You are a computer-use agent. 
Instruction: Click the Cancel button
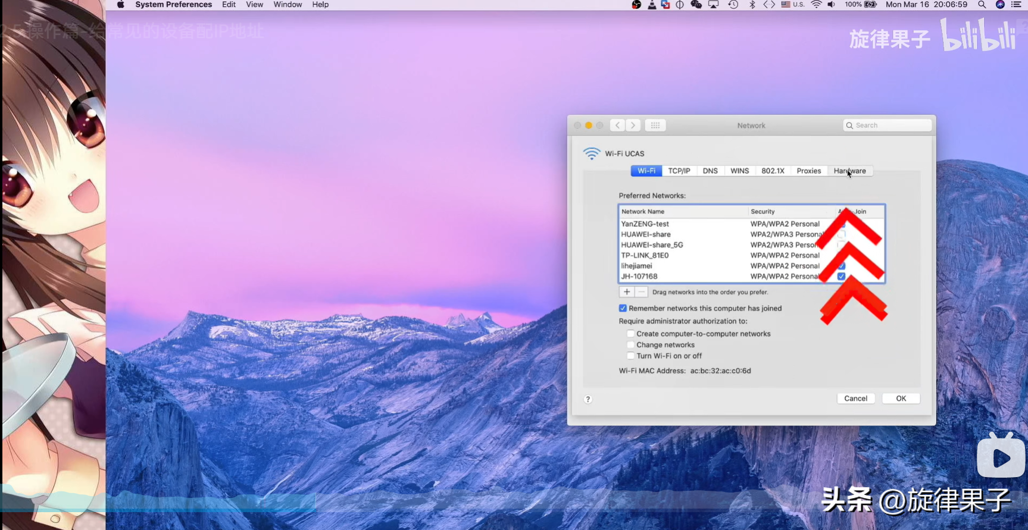tap(855, 399)
